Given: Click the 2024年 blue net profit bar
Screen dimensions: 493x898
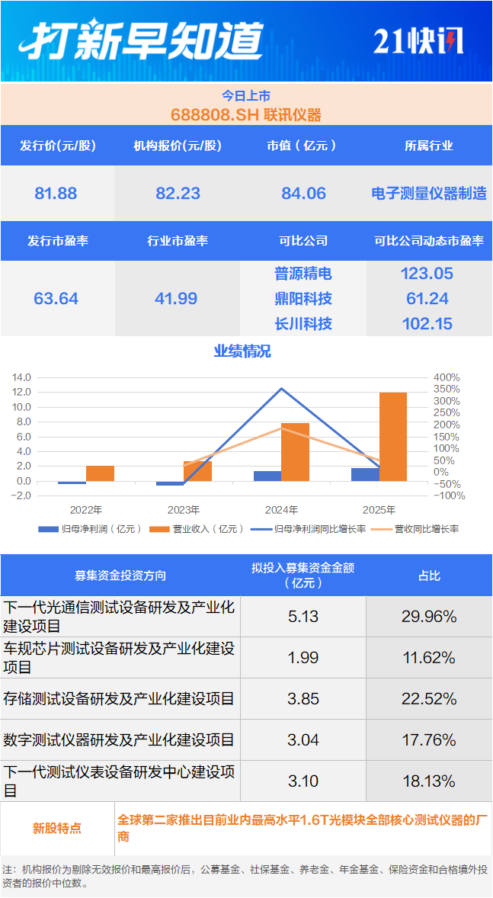Looking at the screenshot, I should [x=267, y=476].
